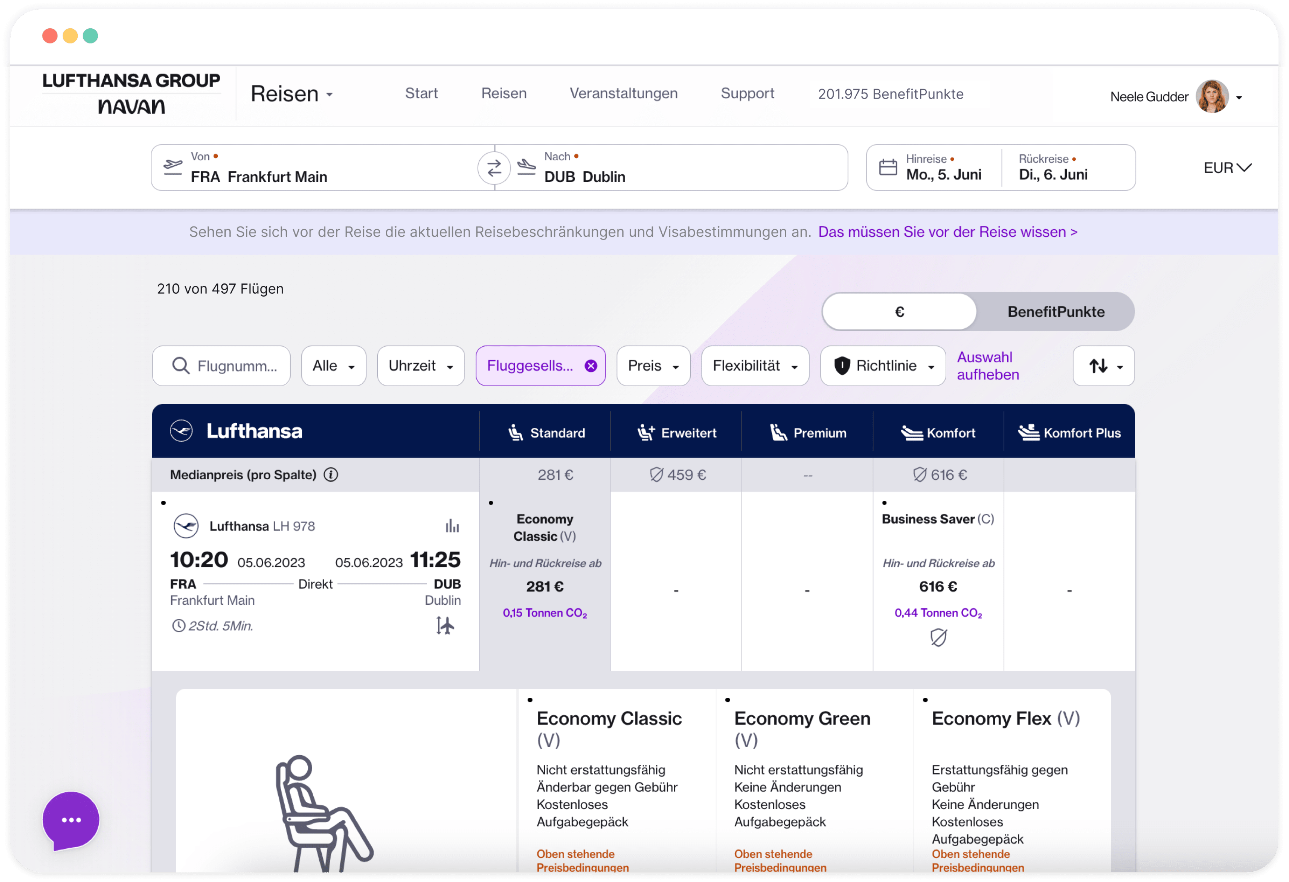Change the Rückreise date Di., 6. Juni

click(x=1053, y=167)
